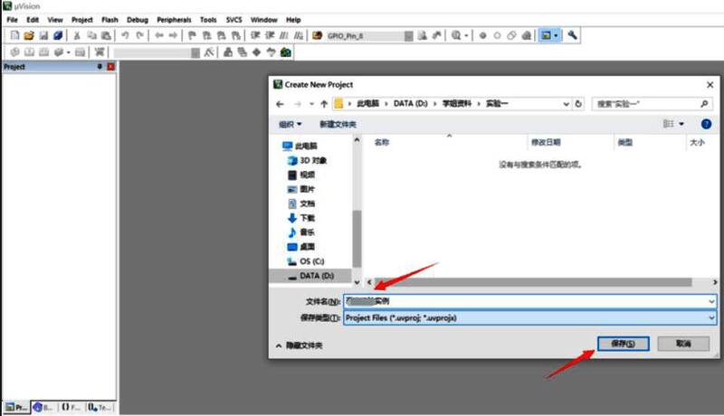This screenshot has height=416, width=724.
Task: Click the 取消 cancel button
Action: pos(683,344)
